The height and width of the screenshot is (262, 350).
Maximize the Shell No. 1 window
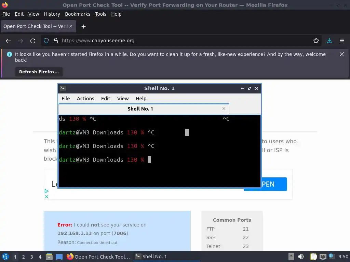click(x=249, y=88)
